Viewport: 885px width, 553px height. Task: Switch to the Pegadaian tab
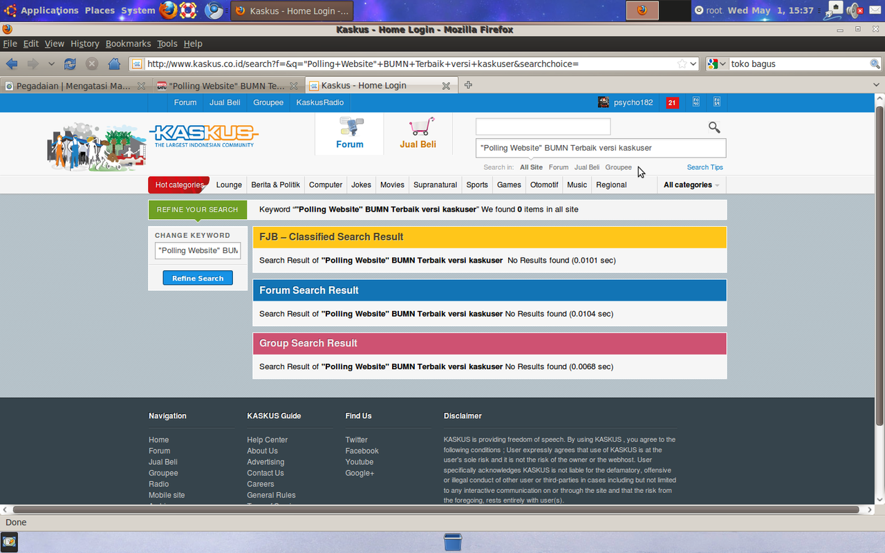[75, 86]
